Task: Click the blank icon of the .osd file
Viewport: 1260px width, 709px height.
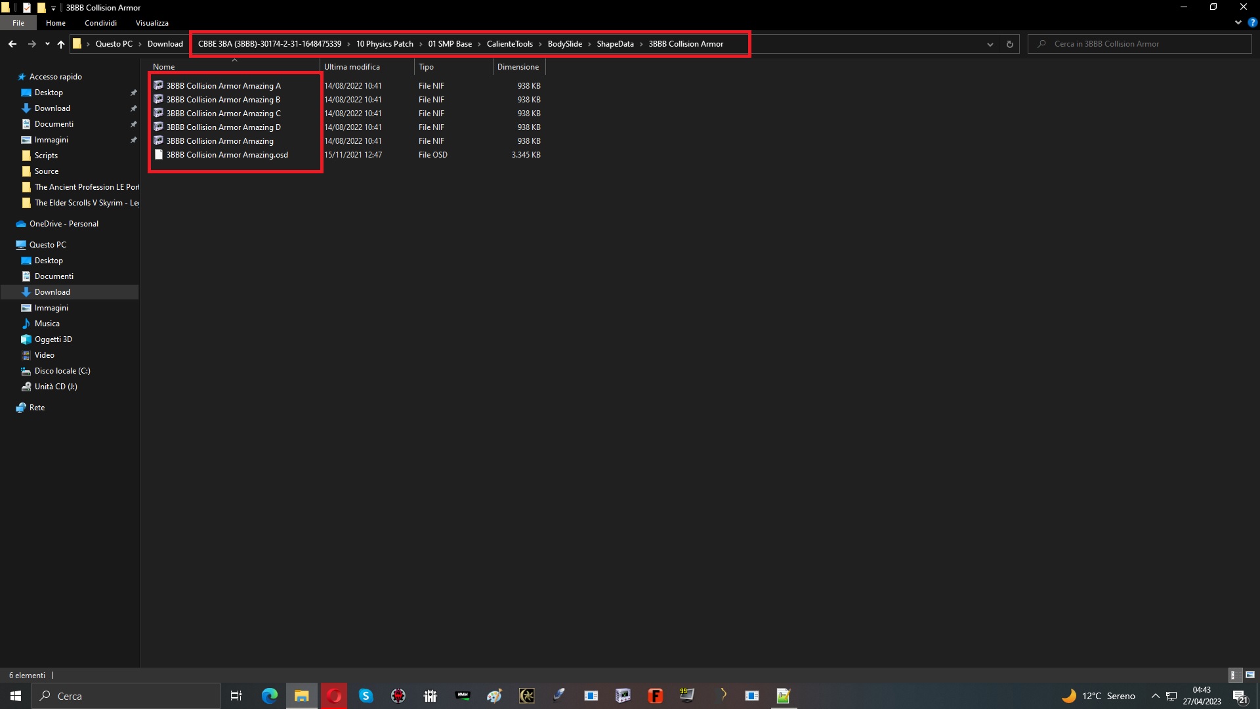Action: [x=158, y=155]
